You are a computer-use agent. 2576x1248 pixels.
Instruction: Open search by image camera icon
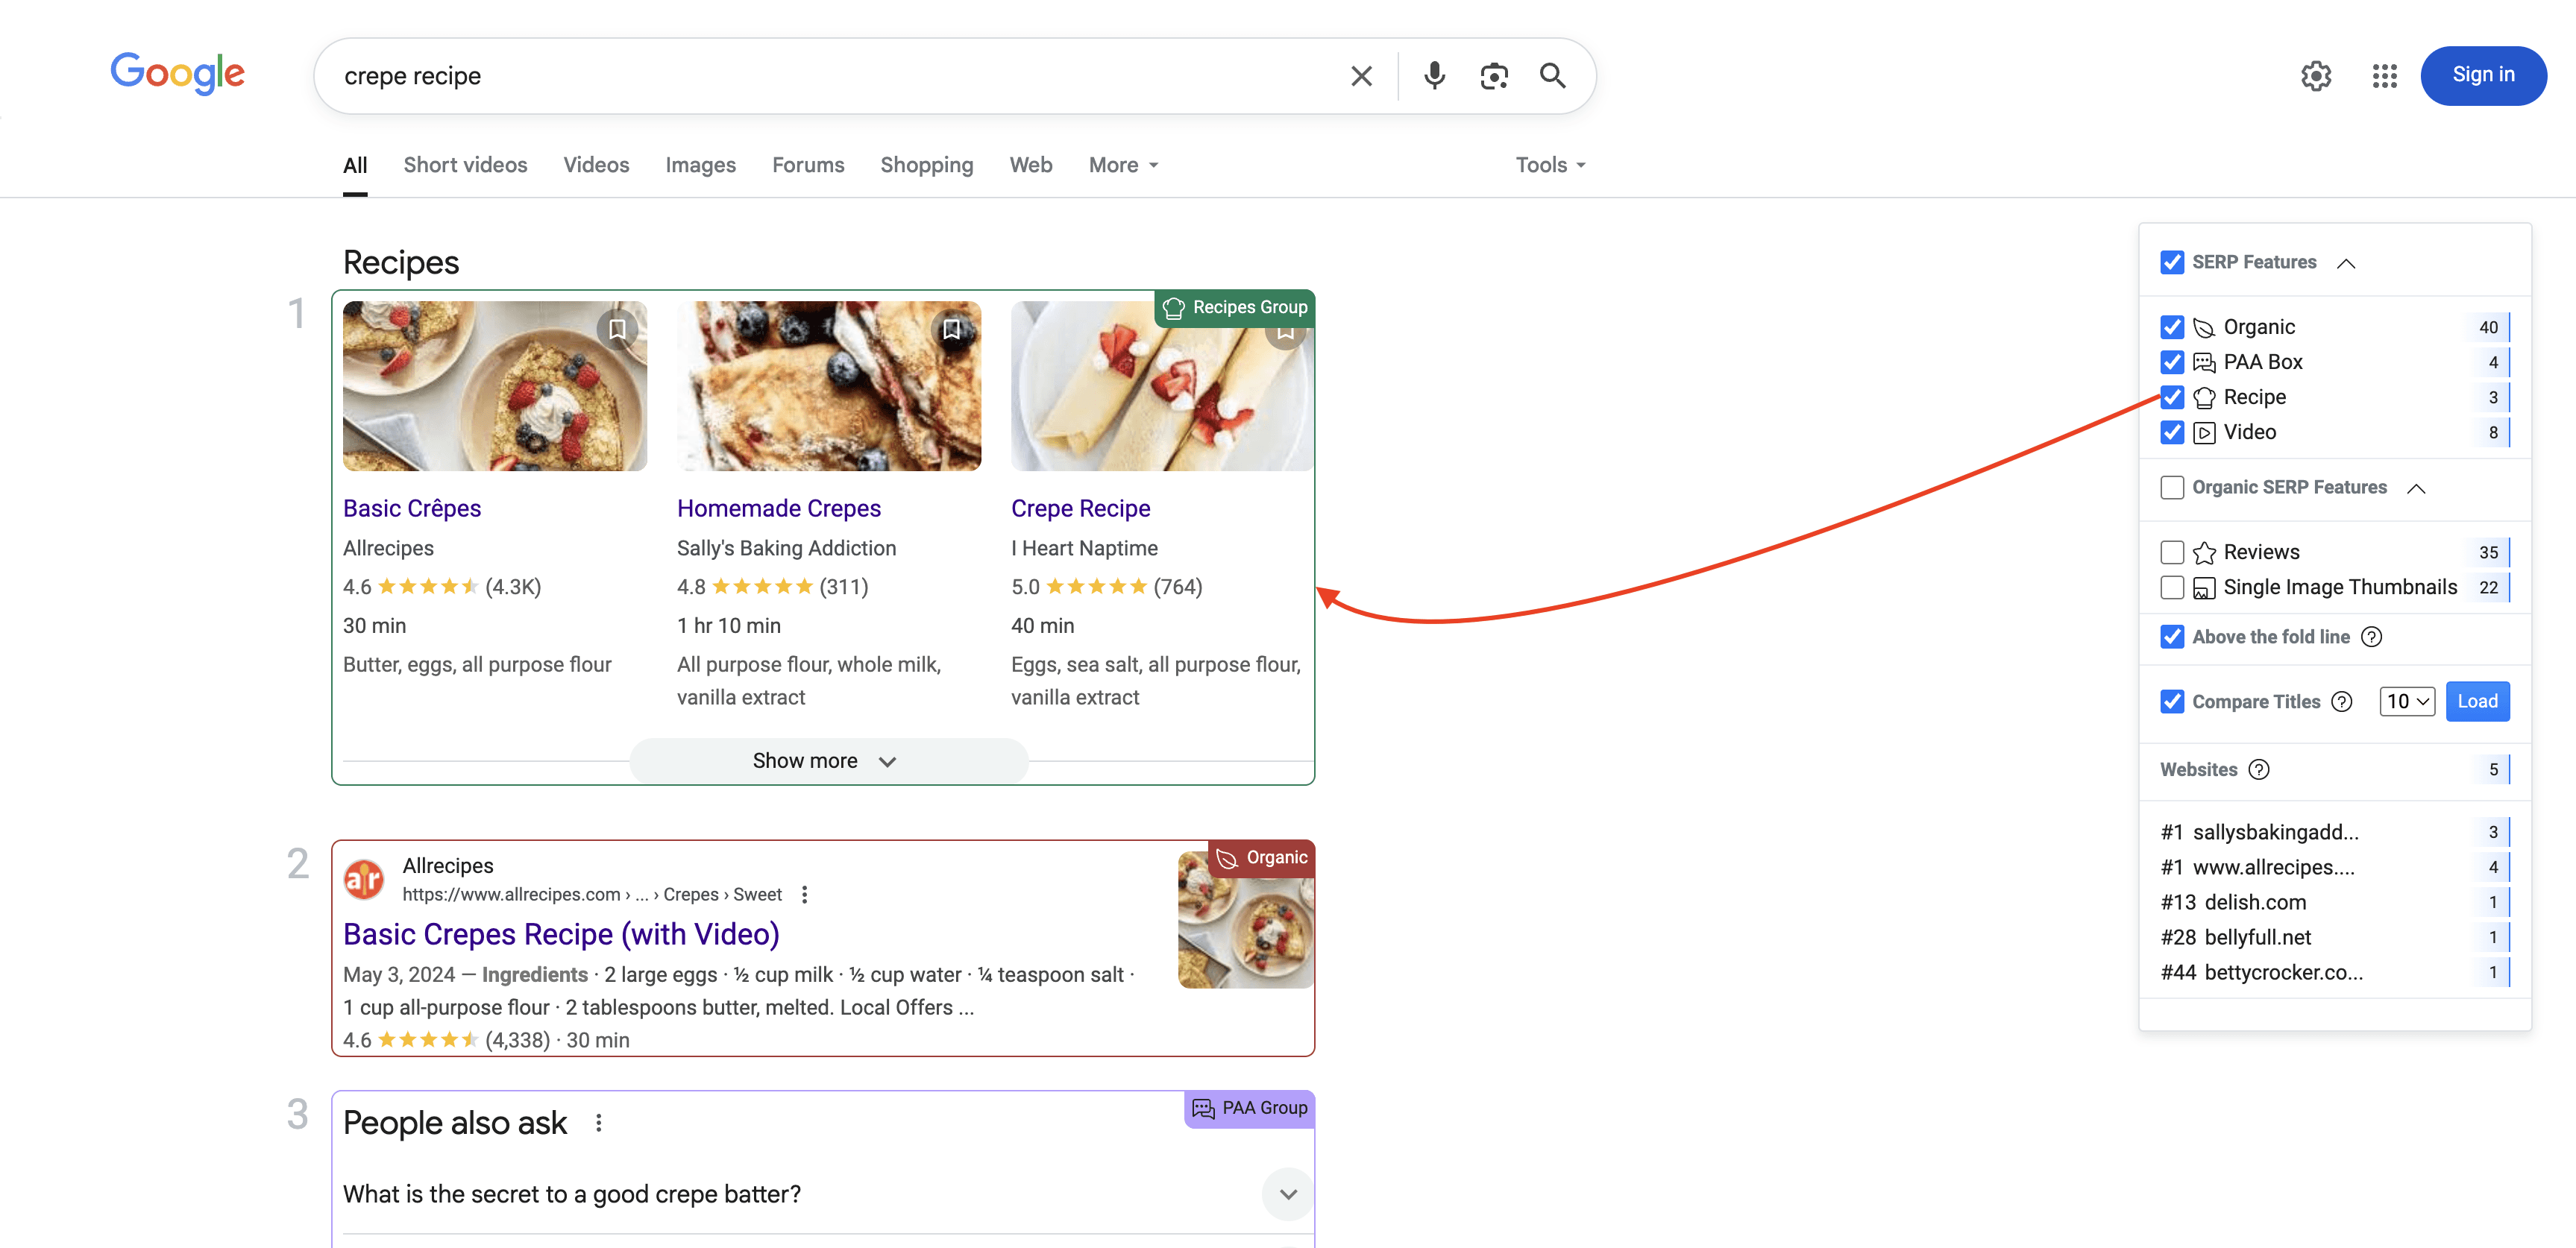click(x=1494, y=76)
